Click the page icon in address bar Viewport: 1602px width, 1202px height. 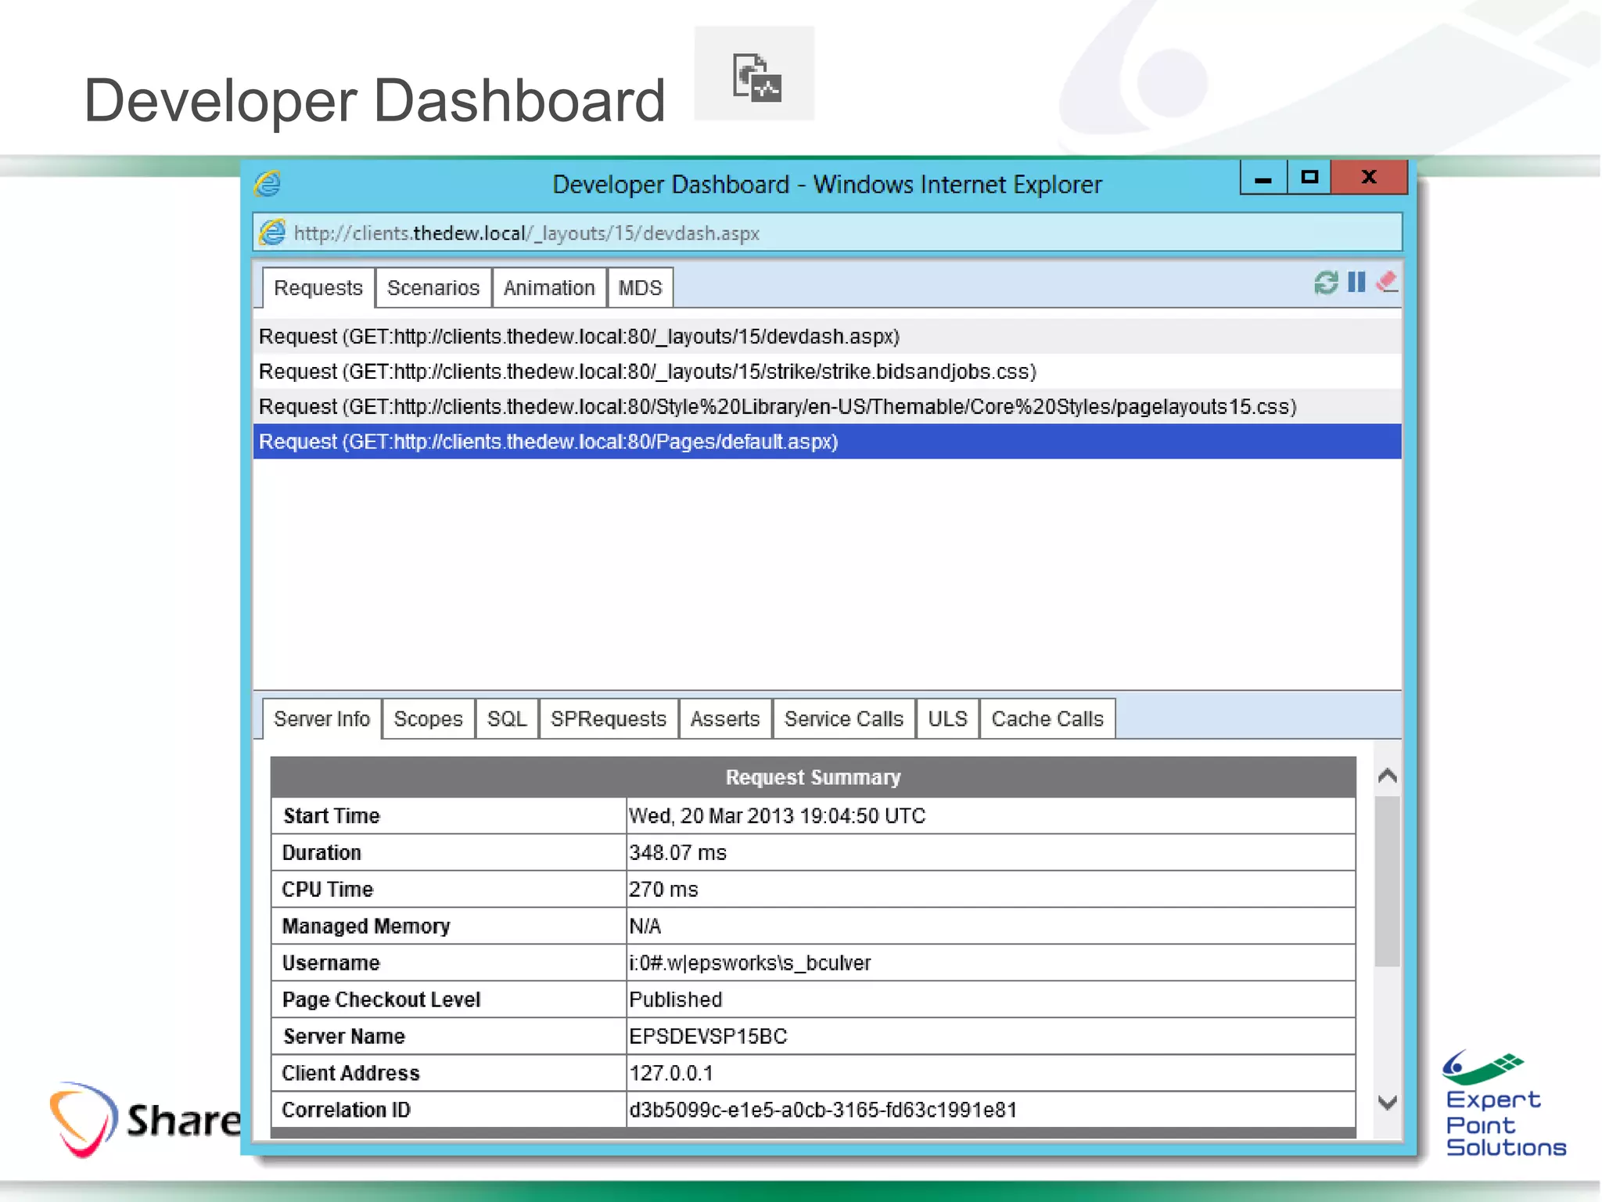pyautogui.click(x=273, y=232)
